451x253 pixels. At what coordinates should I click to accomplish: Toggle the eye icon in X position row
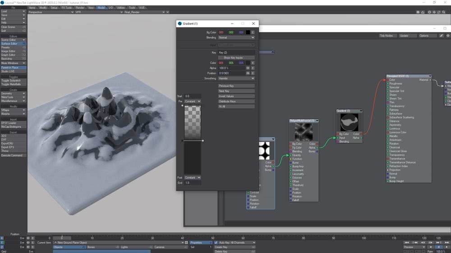28,238
